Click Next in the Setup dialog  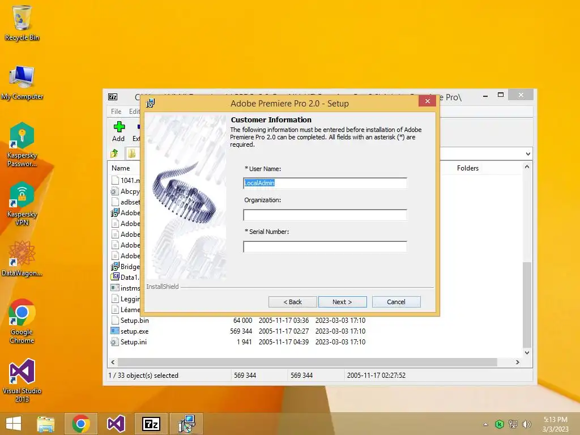coord(343,302)
